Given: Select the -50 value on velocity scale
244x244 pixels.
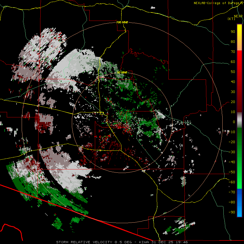Looking at the screenshot, I should [232, 172].
